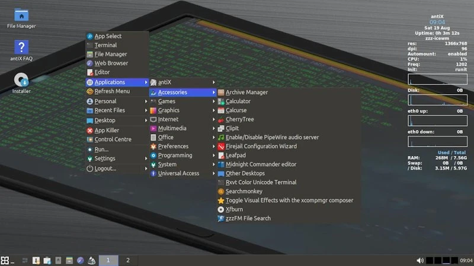Switch to workspace 1
Image resolution: width=474 pixels, height=266 pixels.
coord(108,260)
